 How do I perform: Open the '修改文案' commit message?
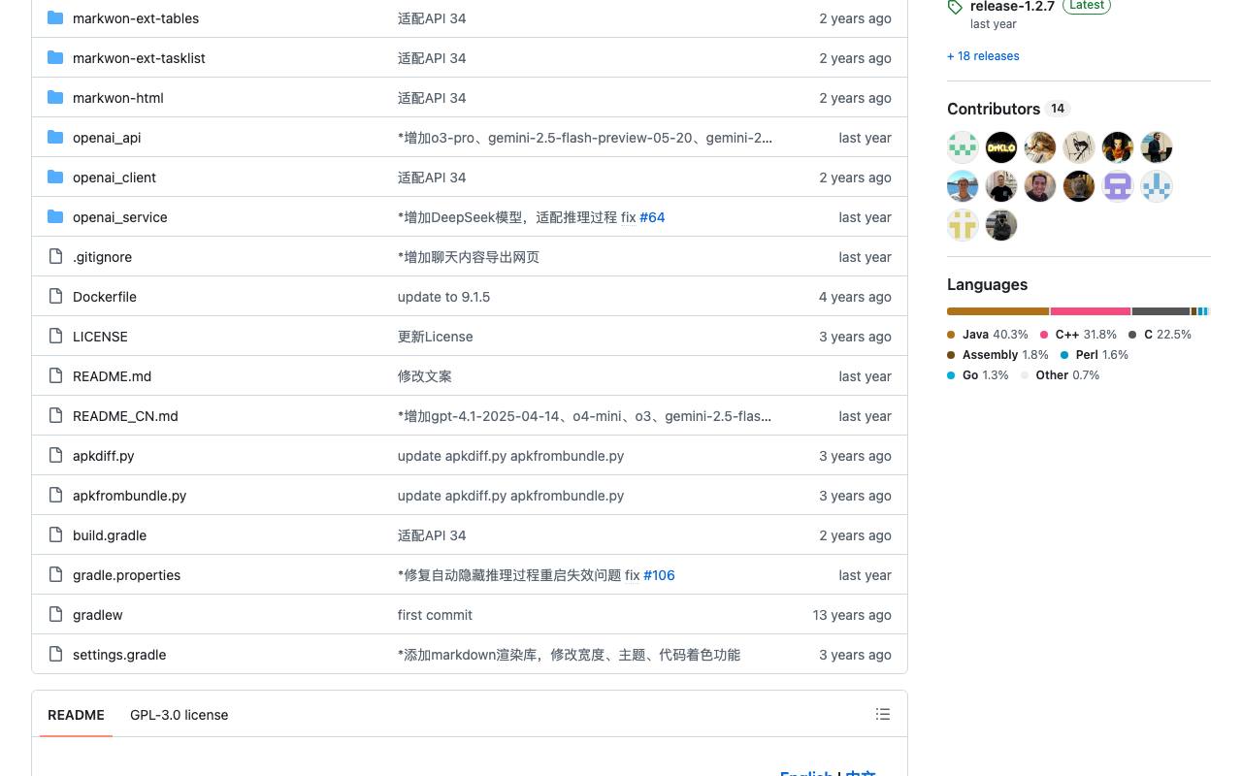pyautogui.click(x=425, y=376)
